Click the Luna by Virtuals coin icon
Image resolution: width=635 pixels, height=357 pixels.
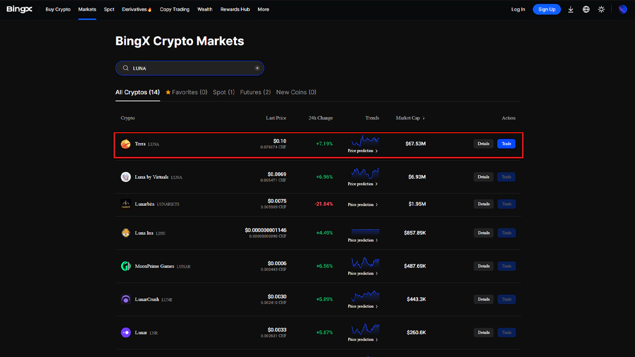click(125, 177)
